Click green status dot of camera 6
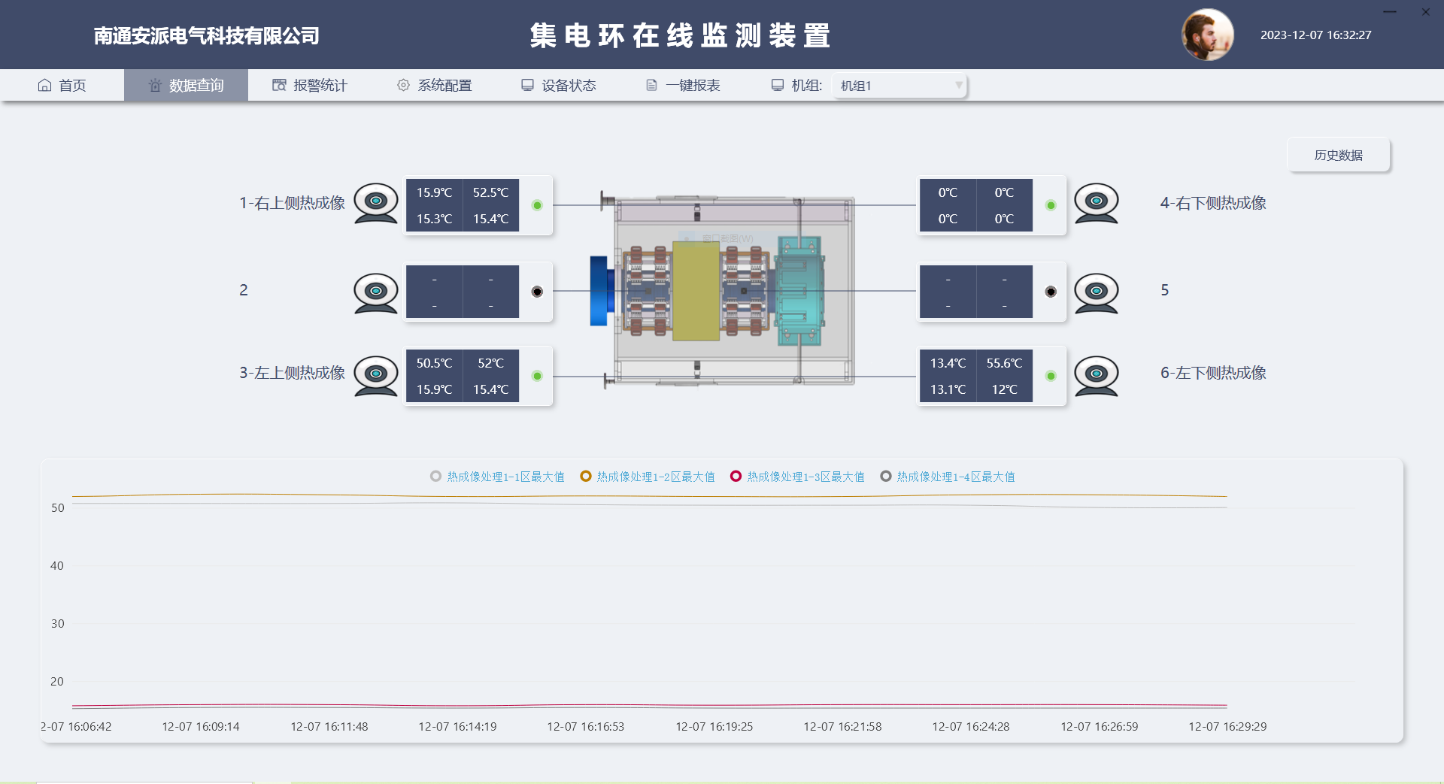 [1051, 376]
